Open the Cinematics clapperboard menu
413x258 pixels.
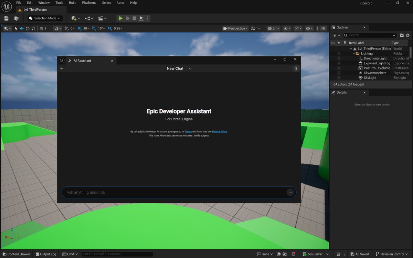[102, 18]
